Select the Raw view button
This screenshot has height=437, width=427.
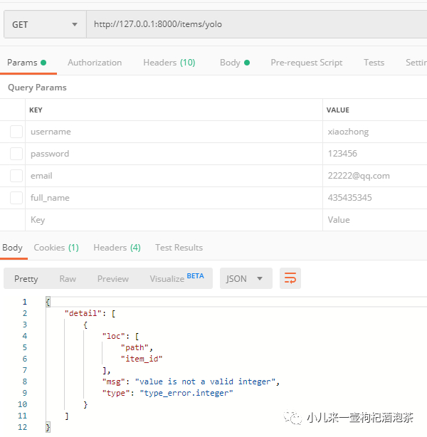pyautogui.click(x=68, y=279)
